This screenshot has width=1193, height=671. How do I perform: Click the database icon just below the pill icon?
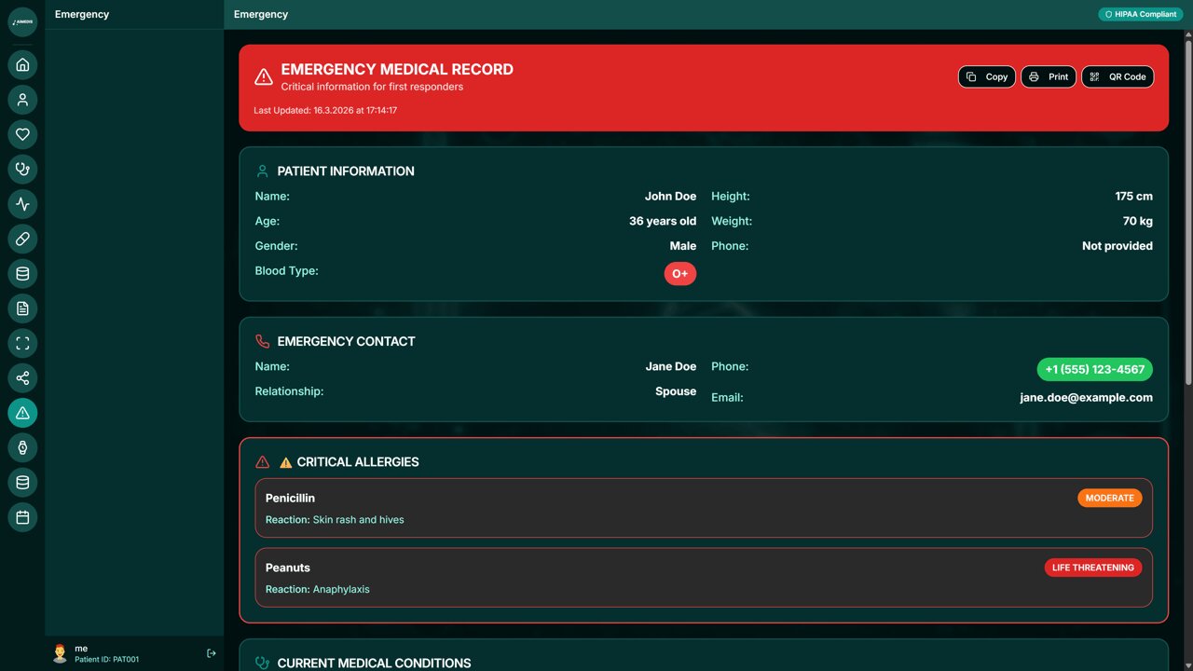(22, 274)
